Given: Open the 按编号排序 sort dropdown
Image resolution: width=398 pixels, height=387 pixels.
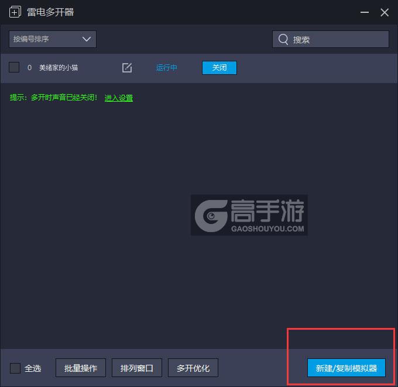Looking at the screenshot, I should click(x=53, y=39).
